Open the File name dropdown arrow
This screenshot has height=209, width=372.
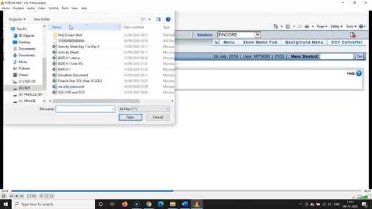(x=113, y=109)
